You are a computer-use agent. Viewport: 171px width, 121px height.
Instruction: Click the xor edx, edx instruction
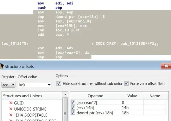[55, 48]
